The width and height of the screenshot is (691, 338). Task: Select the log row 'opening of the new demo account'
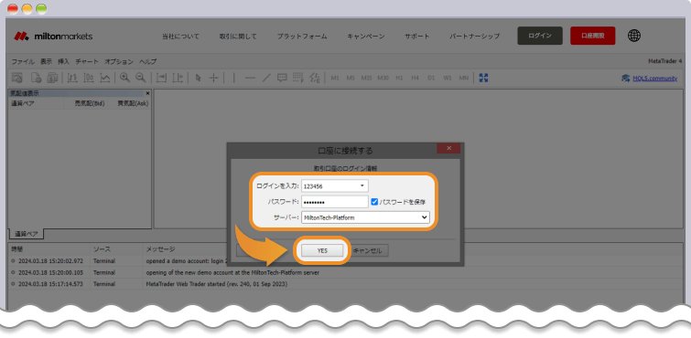click(345, 272)
